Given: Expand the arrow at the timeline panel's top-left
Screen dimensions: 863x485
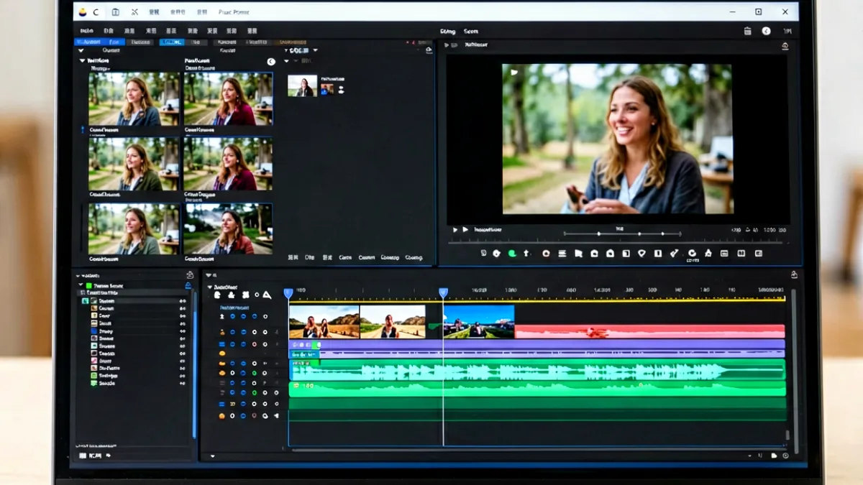Looking at the screenshot, I should 209,275.
